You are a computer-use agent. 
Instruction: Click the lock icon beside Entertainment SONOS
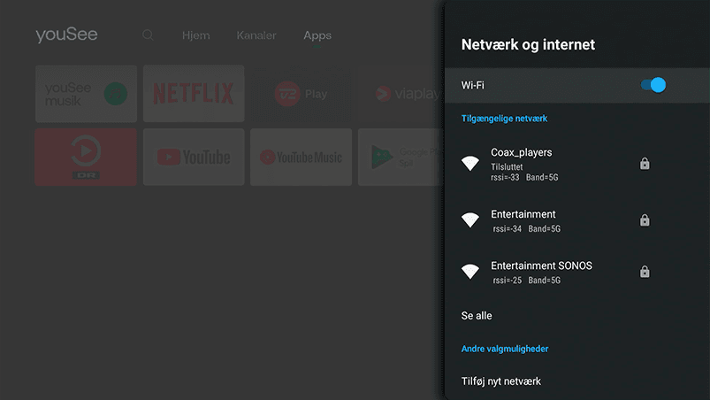[x=645, y=272]
